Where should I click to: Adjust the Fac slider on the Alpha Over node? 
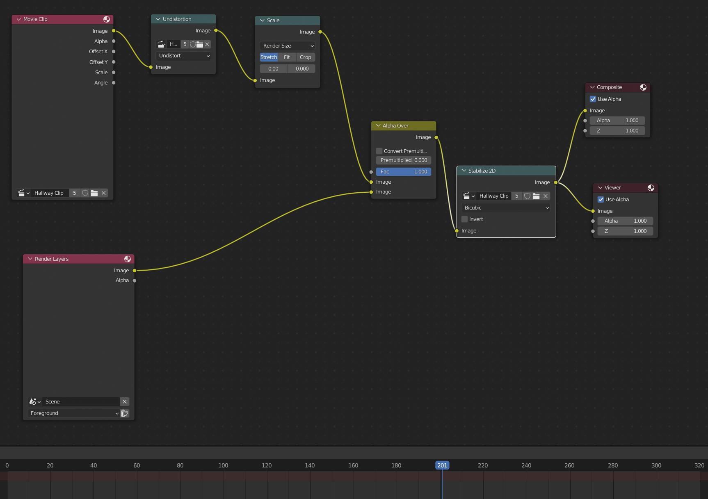tap(403, 171)
